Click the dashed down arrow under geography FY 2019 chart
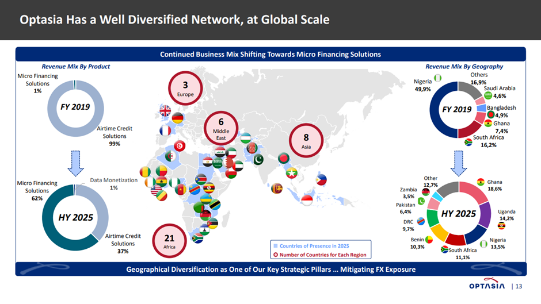The width and height of the screenshot is (541, 304). coord(459,161)
